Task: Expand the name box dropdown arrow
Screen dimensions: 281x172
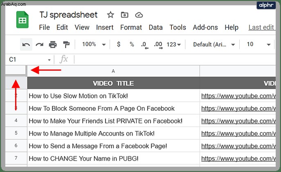Action: coord(49,60)
